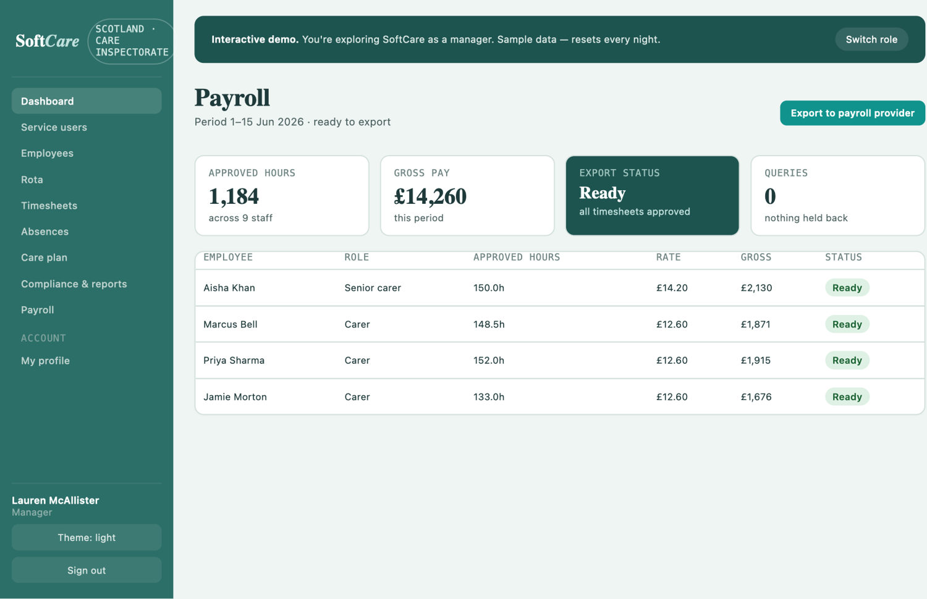Image resolution: width=927 pixels, height=599 pixels.
Task: Click the Export Status Ready card
Action: coord(652,195)
